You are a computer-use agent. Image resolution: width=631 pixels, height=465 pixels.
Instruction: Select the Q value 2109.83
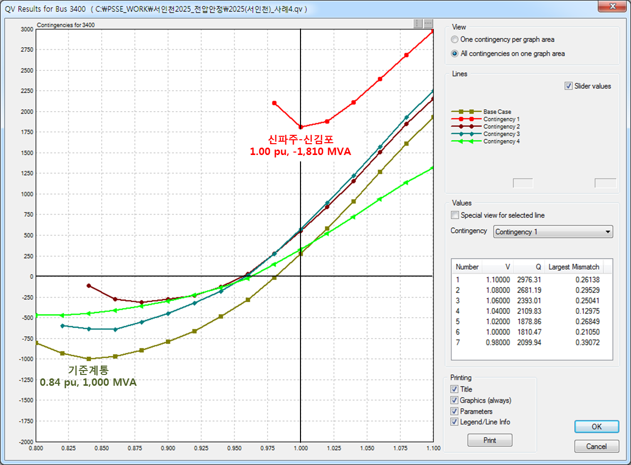point(529,311)
